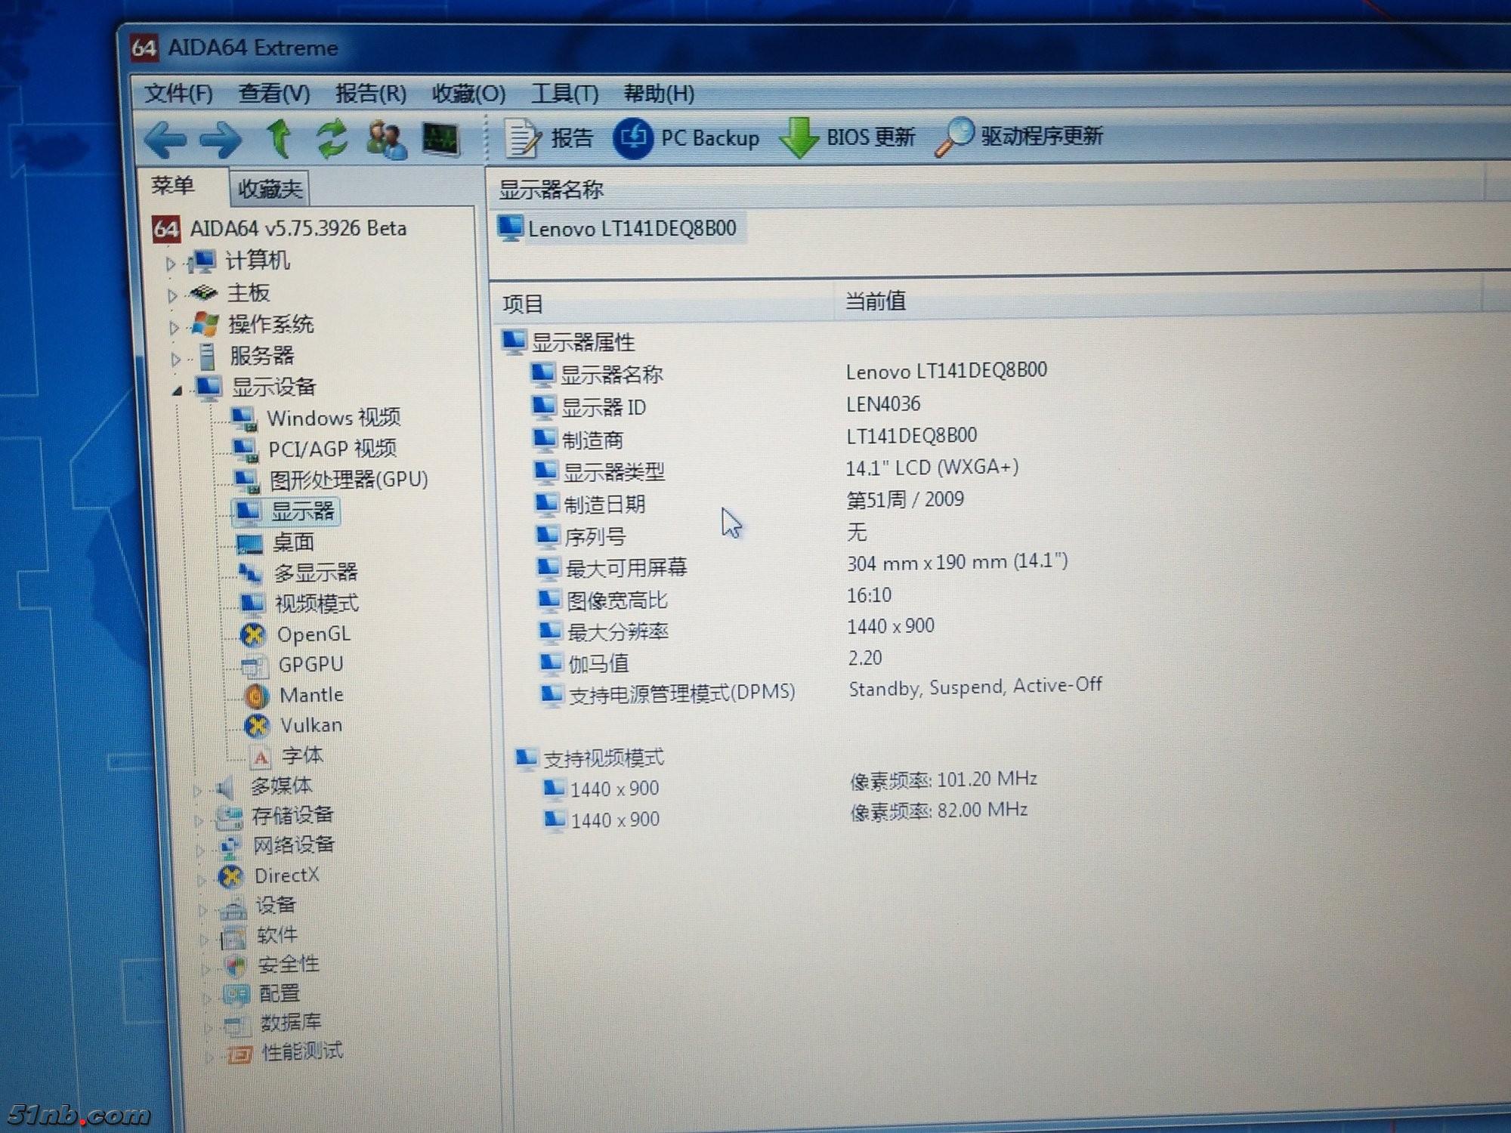Click the Mantle icon in the tree
The image size is (1511, 1133).
pyautogui.click(x=256, y=696)
